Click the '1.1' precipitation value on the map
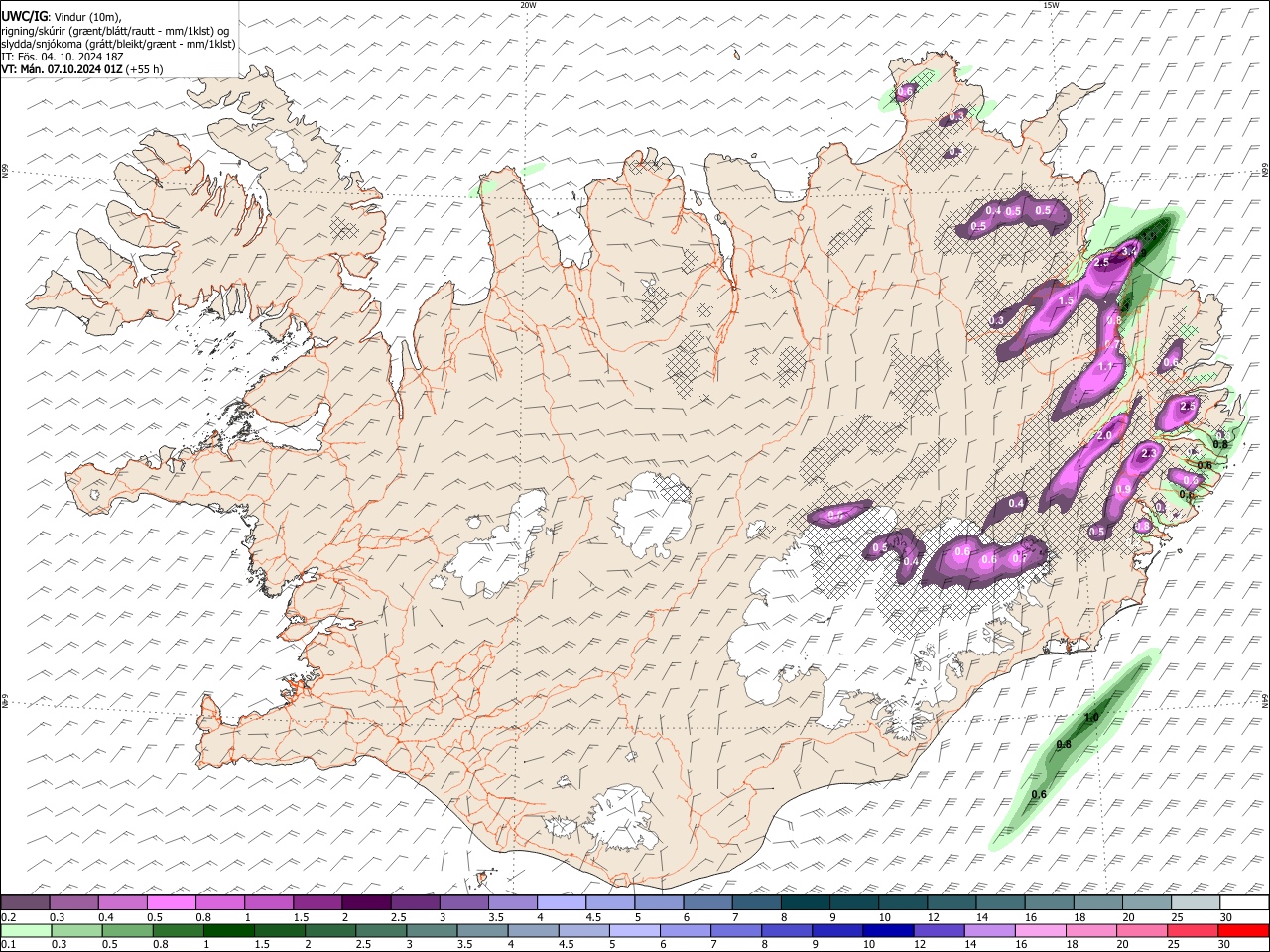Screen dimensions: 1270x952 click(x=1106, y=367)
